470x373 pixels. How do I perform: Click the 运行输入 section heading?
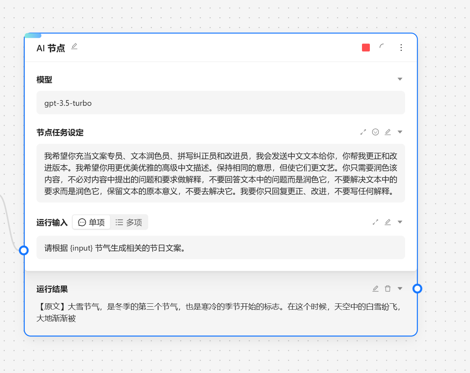[x=52, y=222]
